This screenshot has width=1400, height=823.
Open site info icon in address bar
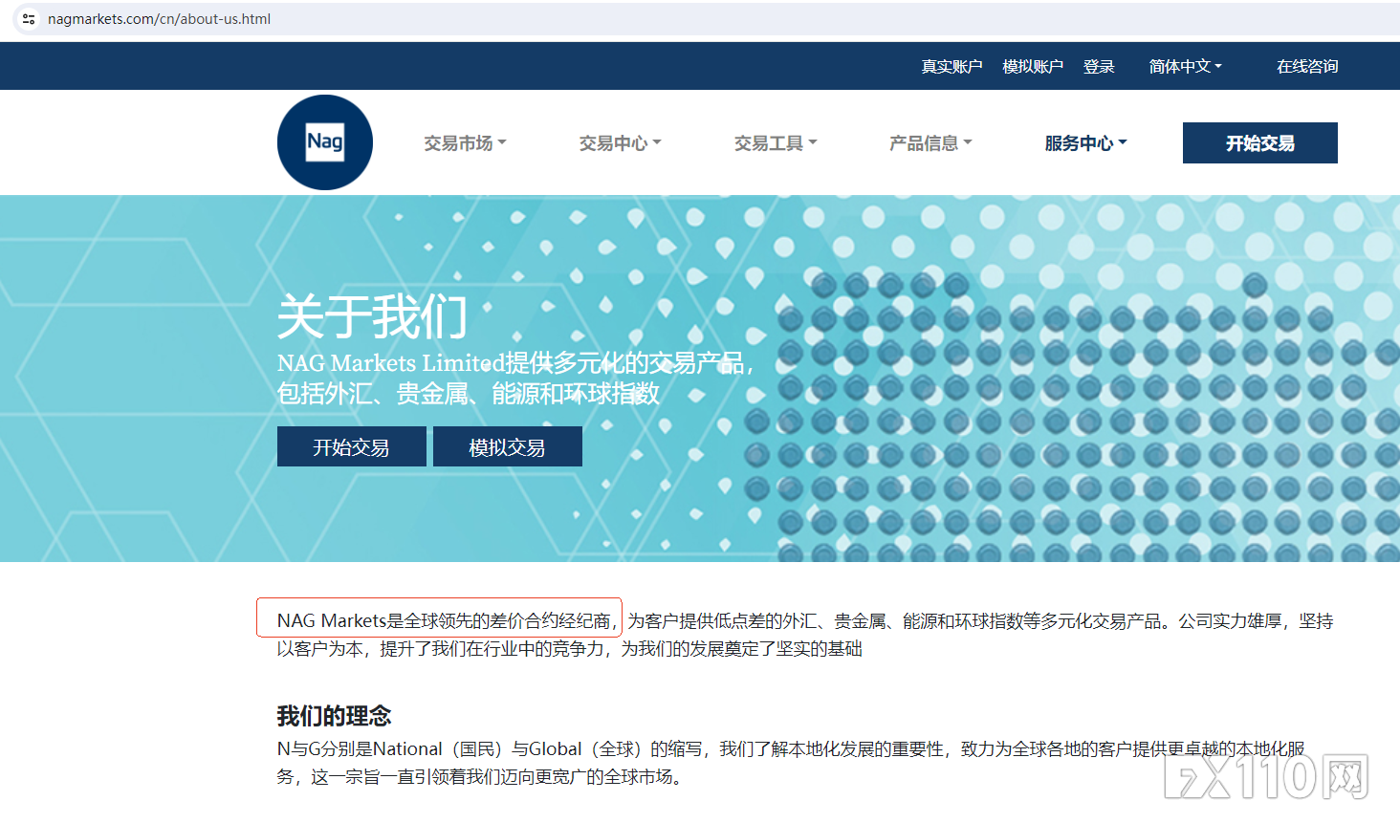click(x=29, y=19)
